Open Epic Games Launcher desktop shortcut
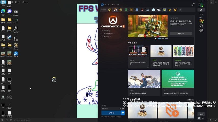218x122 pixels. 16,29
